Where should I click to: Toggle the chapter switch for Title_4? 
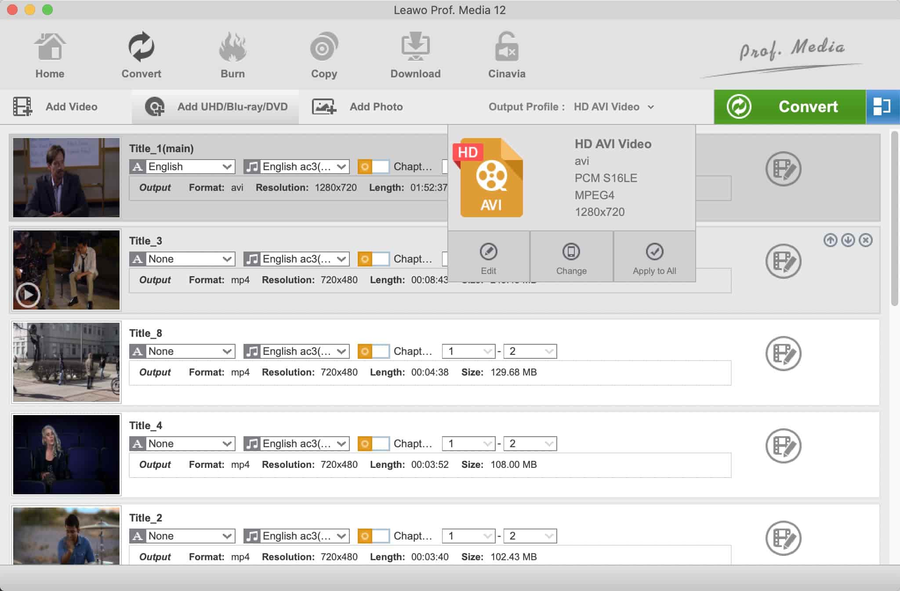coord(373,444)
